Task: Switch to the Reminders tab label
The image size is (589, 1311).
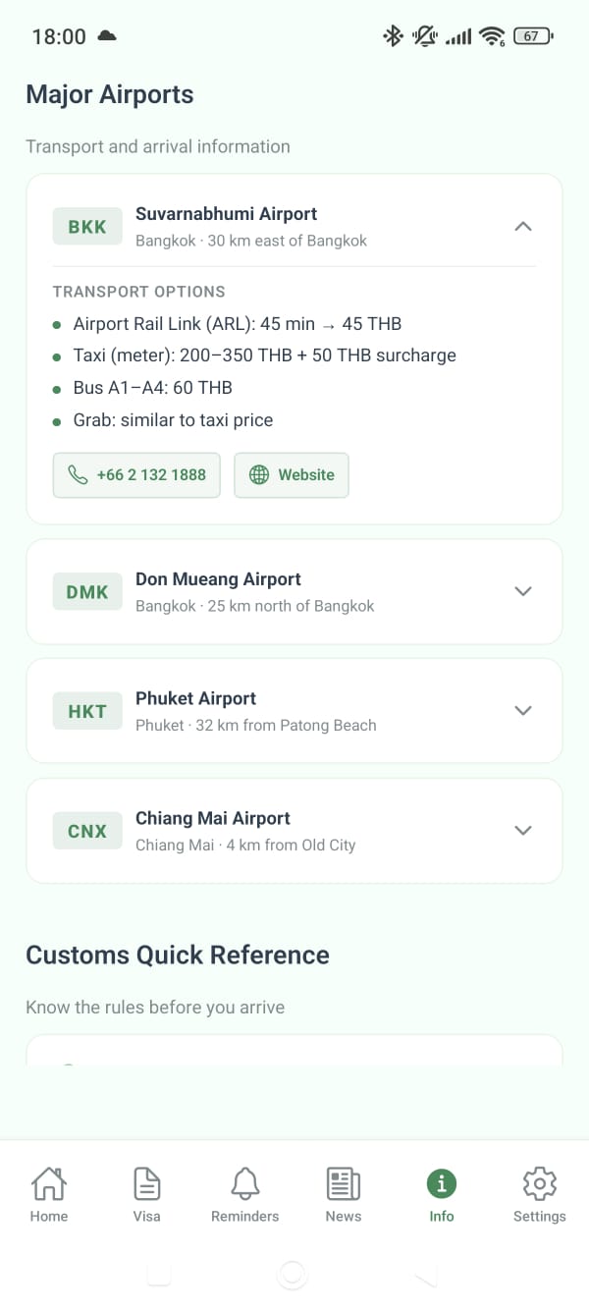Action: [245, 1216]
